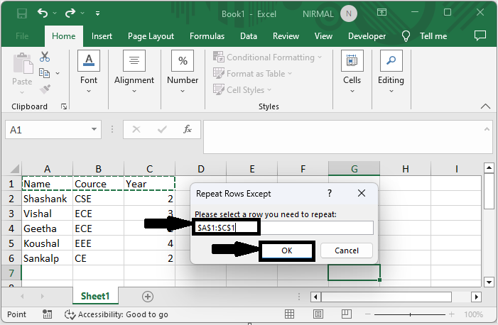This screenshot has width=498, height=325.
Task: Add a new sheet with plus icon
Action: [148, 297]
